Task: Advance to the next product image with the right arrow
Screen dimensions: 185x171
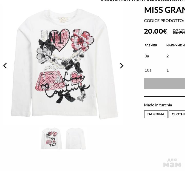Action: coord(122,66)
